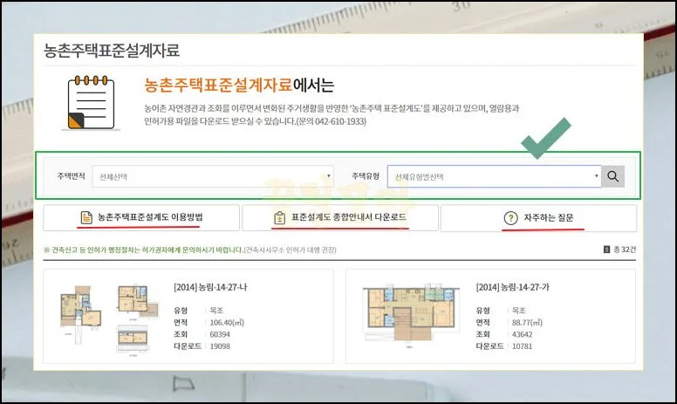
Task: Click the green check mark
Action: 545,137
